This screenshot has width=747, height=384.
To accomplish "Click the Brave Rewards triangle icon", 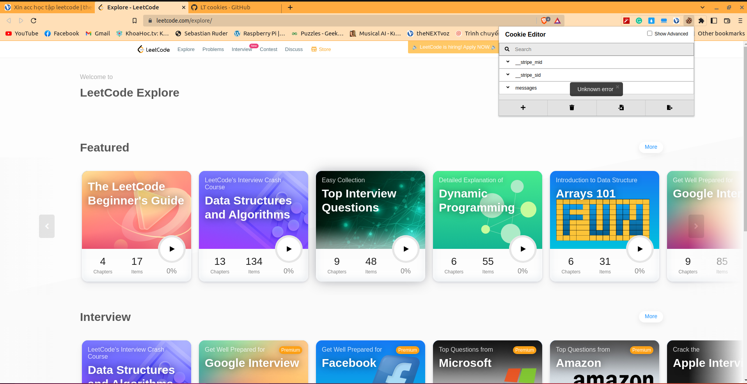I will coord(557,21).
